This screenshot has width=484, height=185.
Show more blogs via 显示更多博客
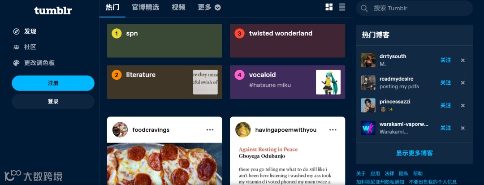click(415, 153)
